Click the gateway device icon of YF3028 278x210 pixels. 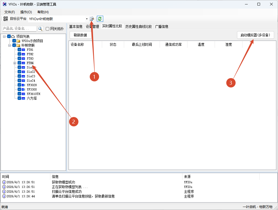coord(23,85)
